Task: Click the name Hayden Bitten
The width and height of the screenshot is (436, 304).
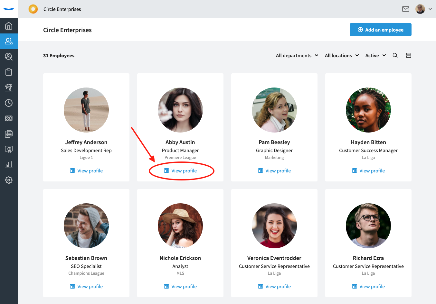Action: tap(368, 142)
